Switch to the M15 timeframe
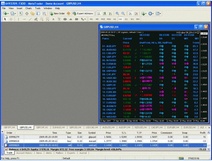 (103, 19)
